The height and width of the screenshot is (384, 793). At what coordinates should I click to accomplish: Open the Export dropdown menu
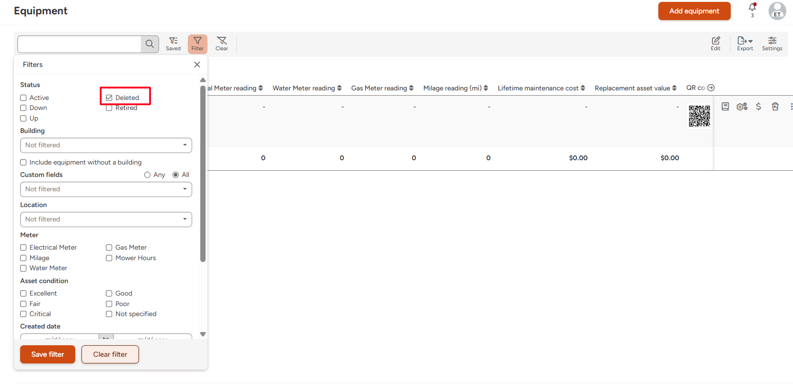click(x=745, y=44)
